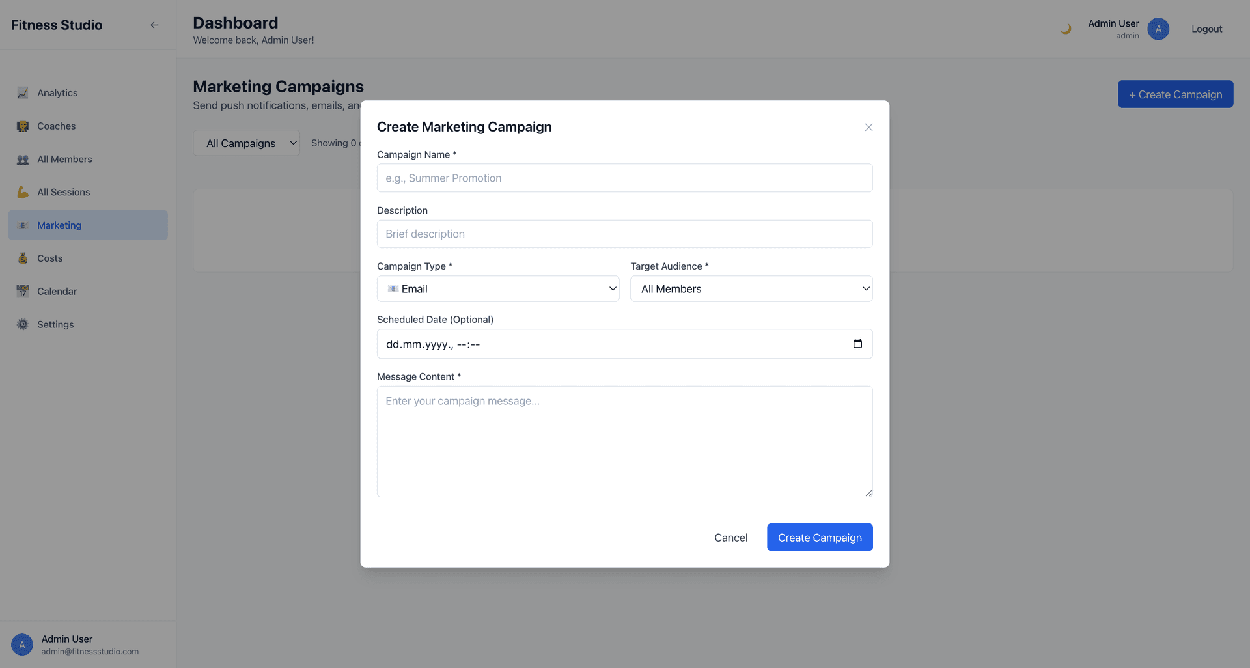Viewport: 1250px width, 668px height.
Task: Open the calendar picker in Scheduled Date
Action: [857, 344]
